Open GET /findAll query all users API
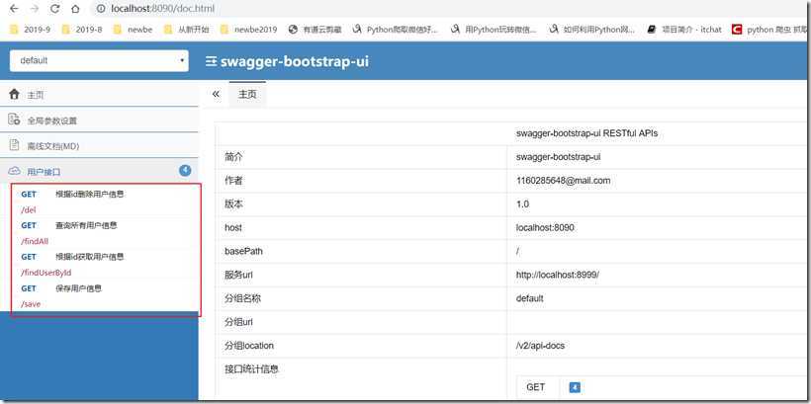Screen dimensions: 811x404 105,233
